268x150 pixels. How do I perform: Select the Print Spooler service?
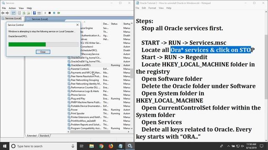coord(99,113)
